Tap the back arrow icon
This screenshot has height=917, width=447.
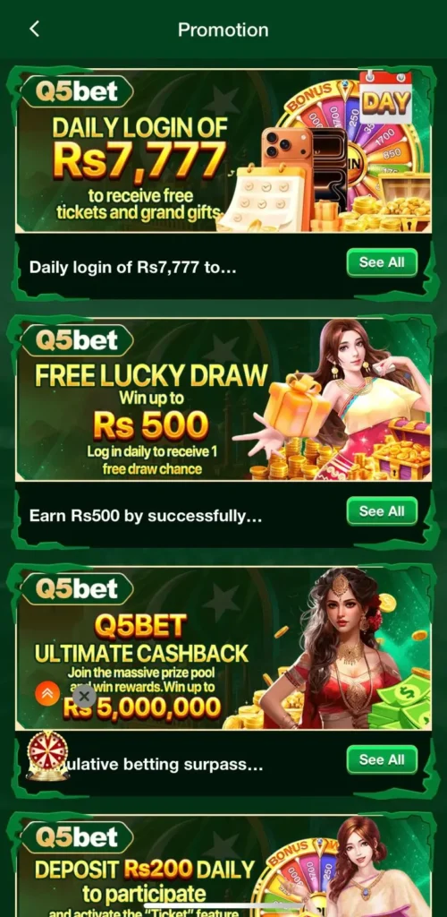point(35,30)
